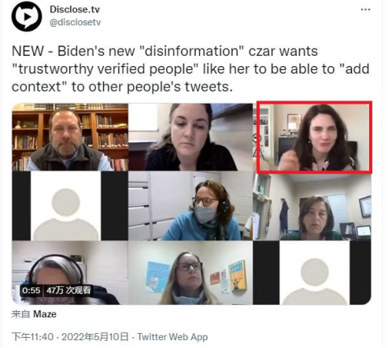
Task: Select the masked woman in blue sweater tile
Action: pos(190,206)
